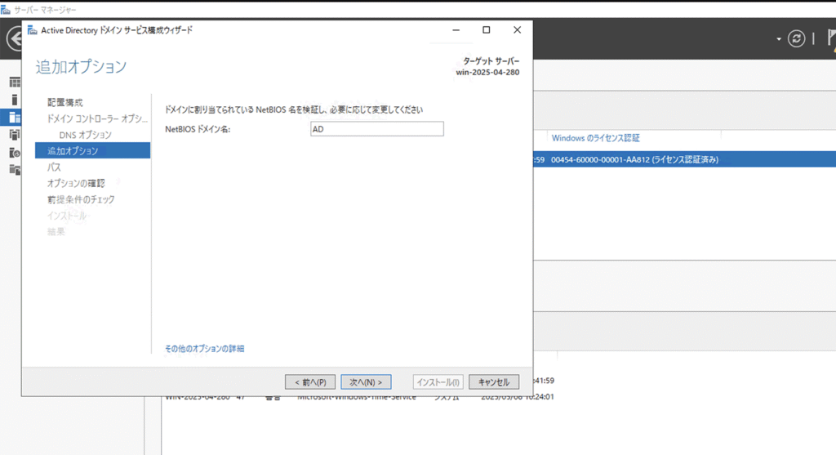836x455 pixels.
Task: Select the Local Server icon in sidebar
Action: click(15, 100)
